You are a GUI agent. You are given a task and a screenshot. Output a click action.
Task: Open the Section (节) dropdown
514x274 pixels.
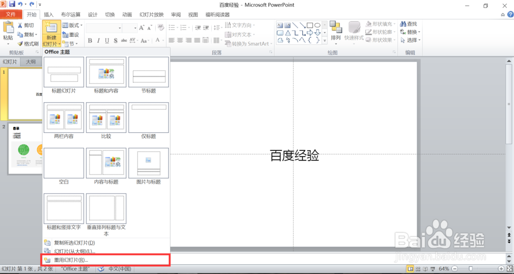(x=70, y=44)
